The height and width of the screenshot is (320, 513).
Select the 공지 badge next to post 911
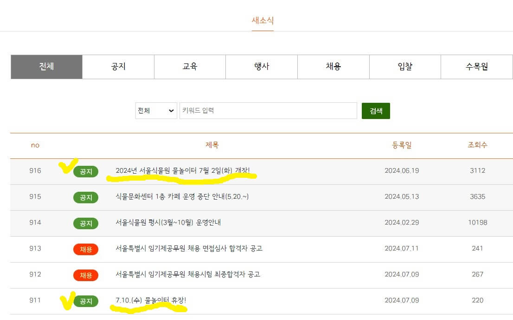pyautogui.click(x=86, y=301)
